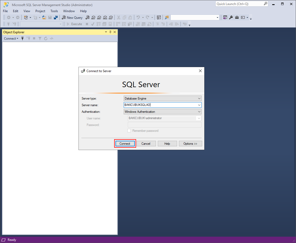Toggle the Remember password checkbox
The image size is (296, 243).
click(129, 131)
